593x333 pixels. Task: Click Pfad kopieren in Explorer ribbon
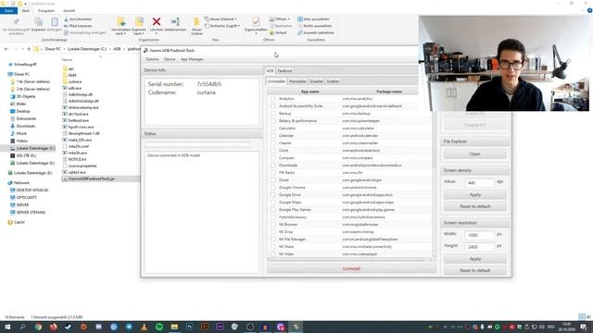click(x=78, y=26)
